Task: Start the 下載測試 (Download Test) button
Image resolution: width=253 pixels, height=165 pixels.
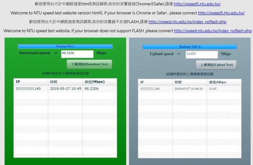Action: click(89, 64)
